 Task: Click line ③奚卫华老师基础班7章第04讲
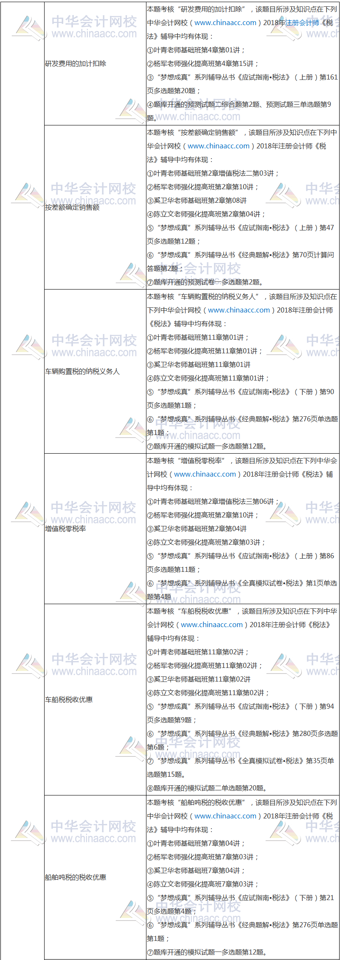(x=196, y=871)
